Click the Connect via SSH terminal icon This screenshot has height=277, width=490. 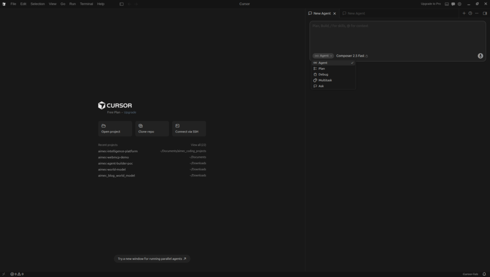click(x=178, y=126)
